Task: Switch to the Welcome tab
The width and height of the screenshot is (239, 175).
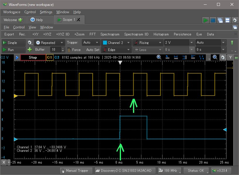Action: pos(13,20)
